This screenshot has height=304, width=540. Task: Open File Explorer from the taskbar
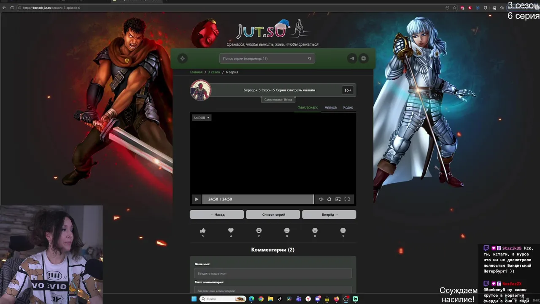point(270,299)
